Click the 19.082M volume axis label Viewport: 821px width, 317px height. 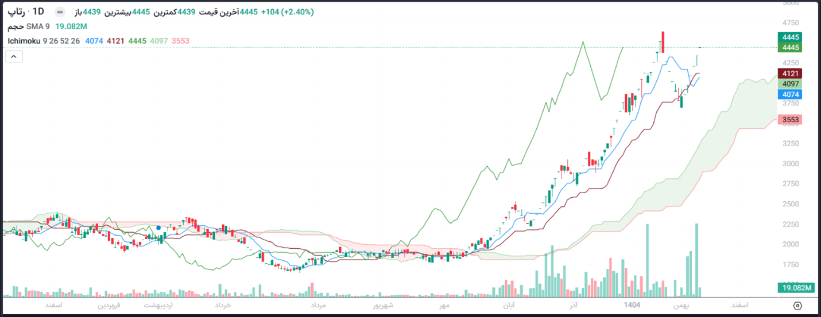tap(796, 288)
